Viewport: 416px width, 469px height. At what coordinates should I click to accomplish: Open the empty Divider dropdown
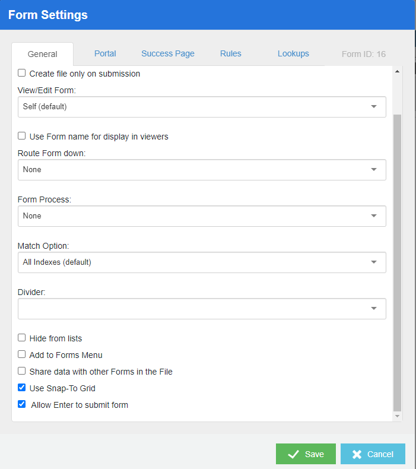[x=202, y=309]
